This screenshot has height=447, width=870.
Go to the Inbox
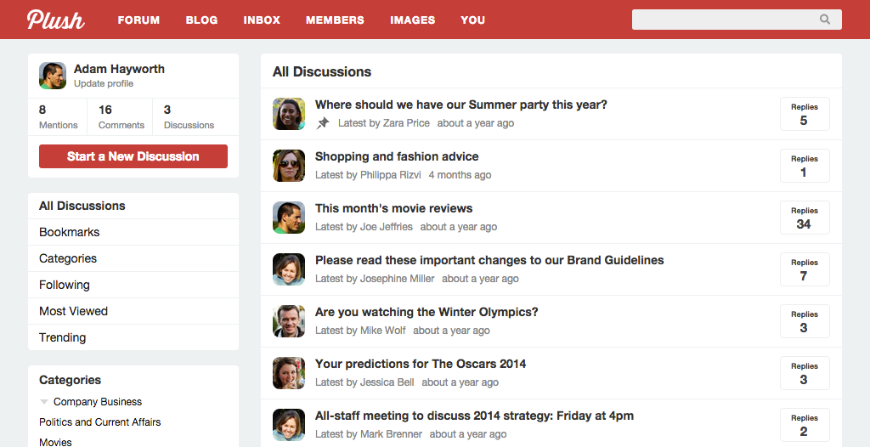point(262,20)
